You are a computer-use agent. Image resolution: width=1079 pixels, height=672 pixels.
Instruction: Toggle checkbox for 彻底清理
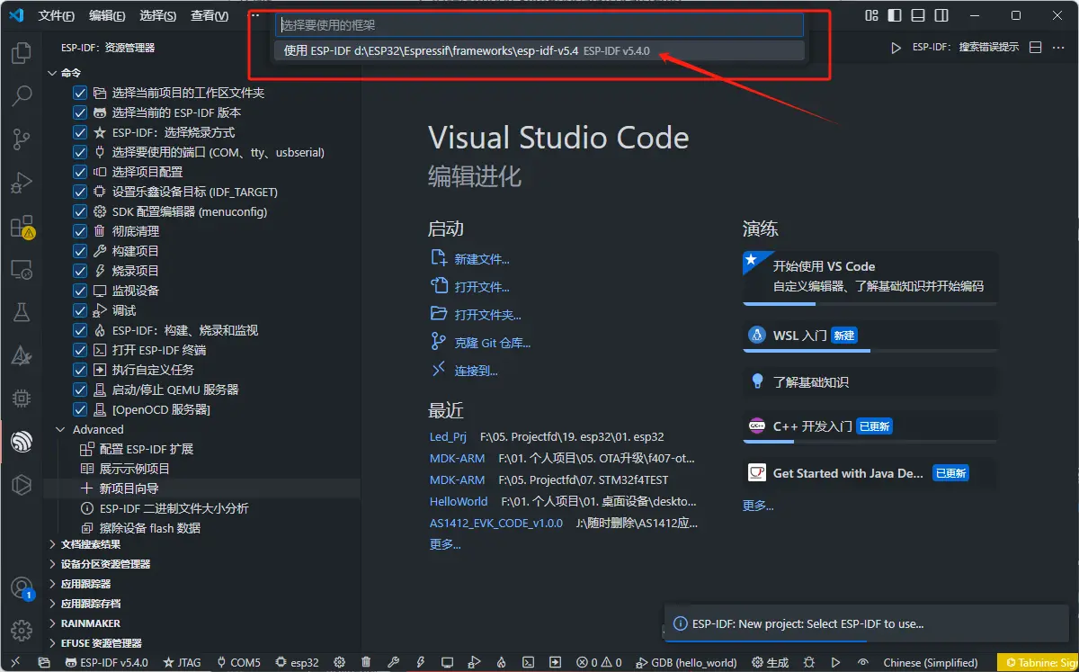click(80, 231)
